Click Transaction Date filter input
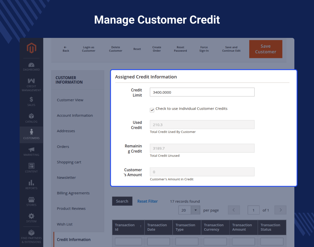 (159, 242)
